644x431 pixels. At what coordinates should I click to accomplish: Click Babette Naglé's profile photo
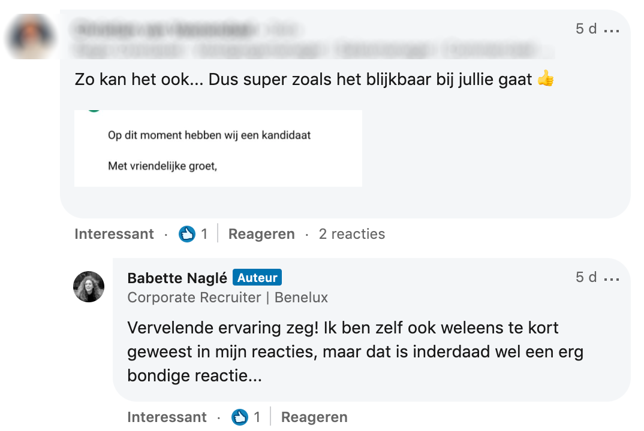click(x=89, y=287)
